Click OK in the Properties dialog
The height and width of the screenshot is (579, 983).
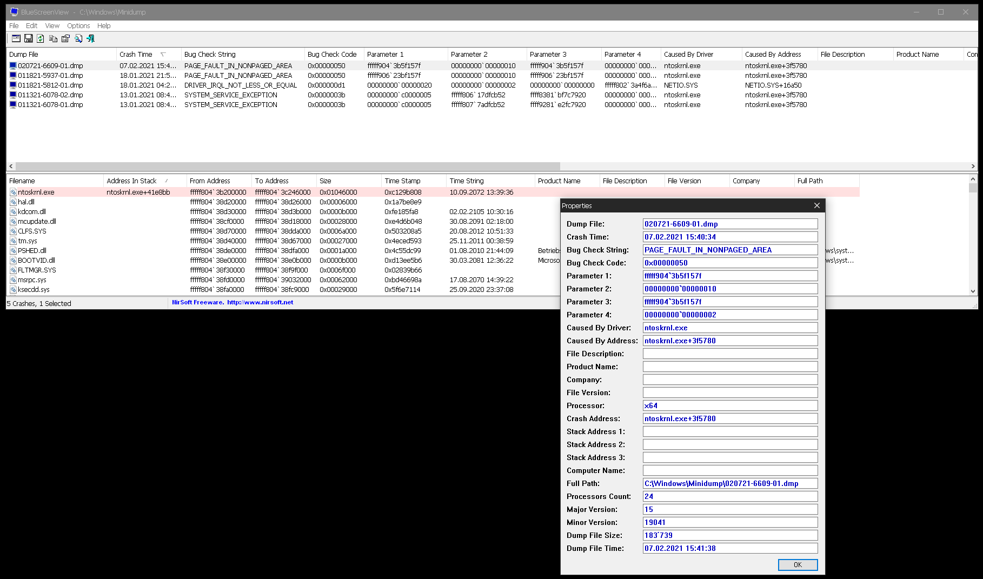pyautogui.click(x=798, y=564)
